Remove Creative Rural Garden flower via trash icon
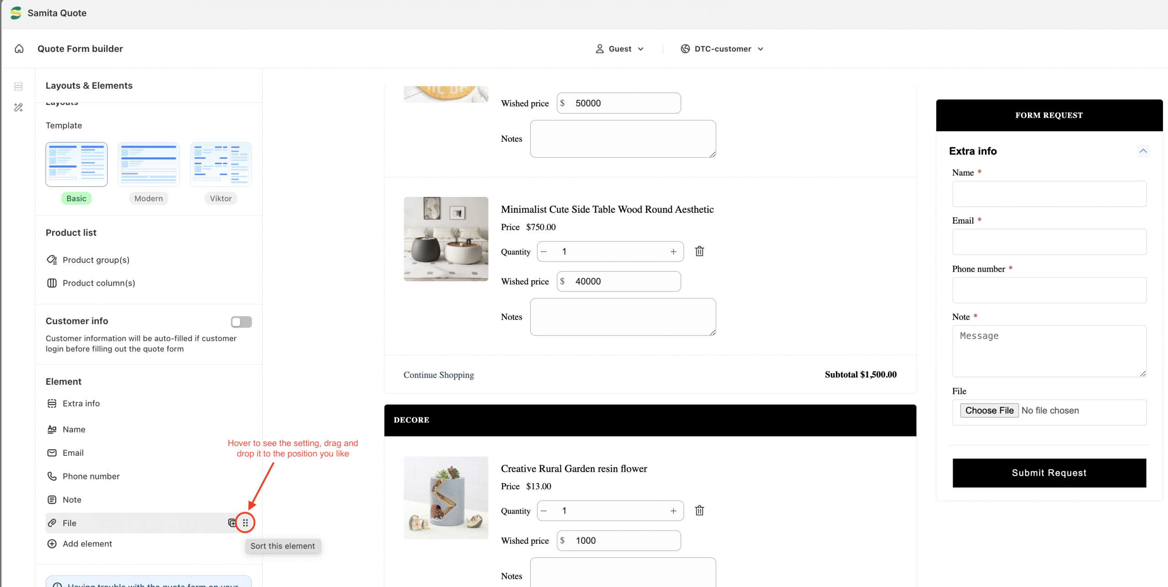 (699, 510)
